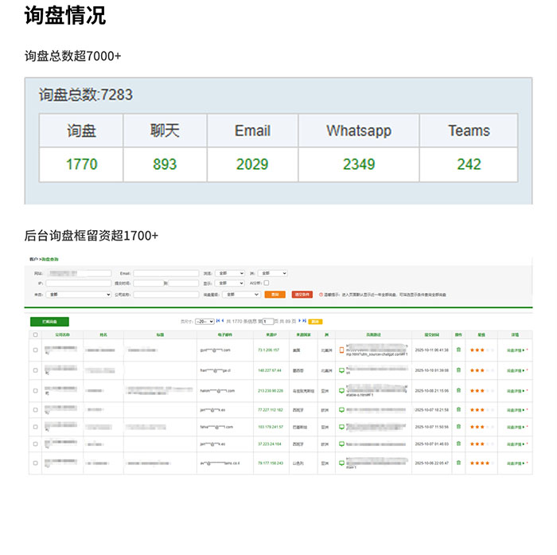The height and width of the screenshot is (555, 557).
Task: Click green desktop monitor icon in 墨西哥 row
Action: pos(341,370)
